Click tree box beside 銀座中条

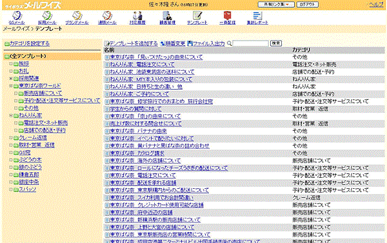(x=11, y=182)
